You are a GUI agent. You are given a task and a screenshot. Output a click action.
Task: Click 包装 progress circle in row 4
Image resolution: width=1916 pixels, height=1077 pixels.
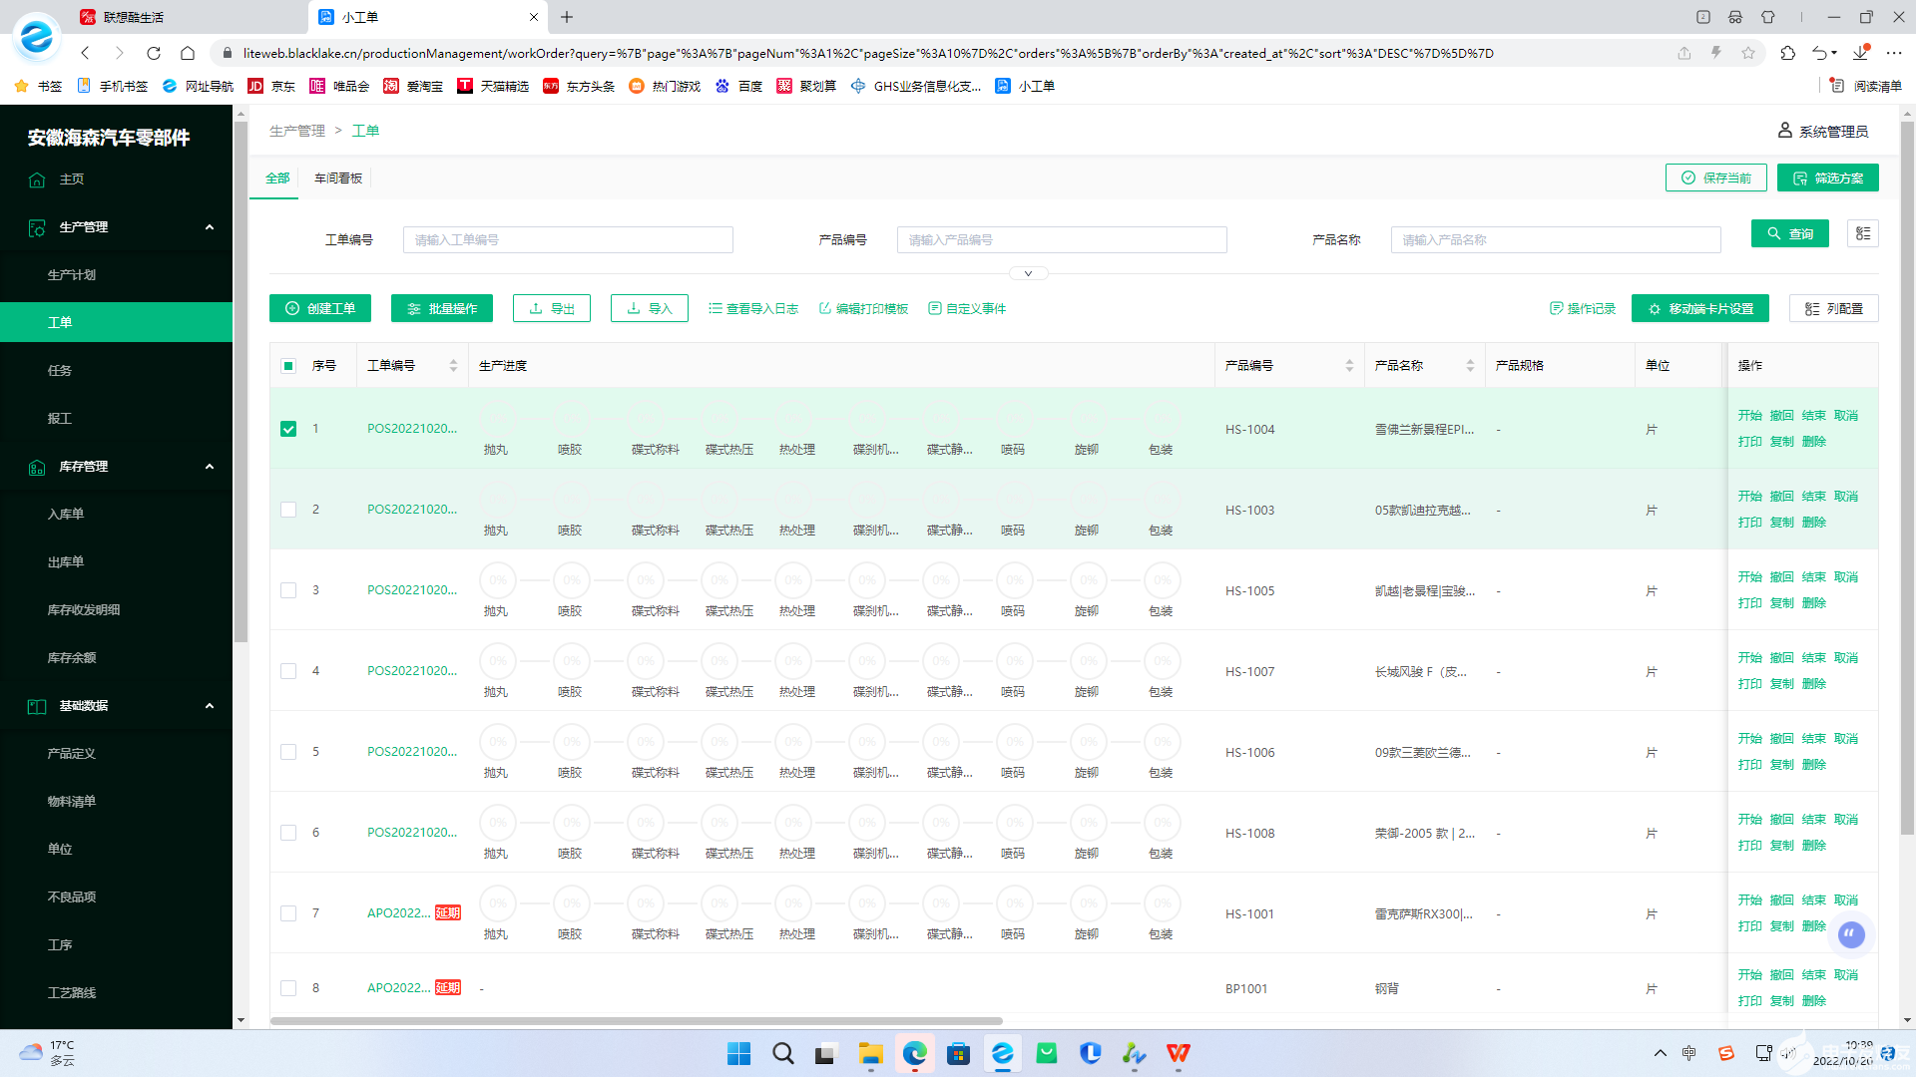point(1163,661)
